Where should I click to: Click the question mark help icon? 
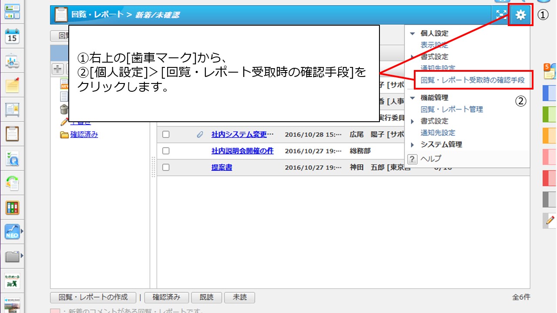(x=412, y=159)
